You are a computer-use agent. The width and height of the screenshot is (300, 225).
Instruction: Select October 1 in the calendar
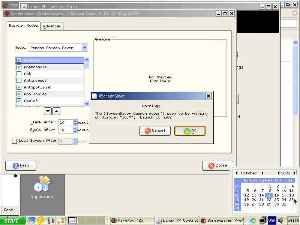270,186
